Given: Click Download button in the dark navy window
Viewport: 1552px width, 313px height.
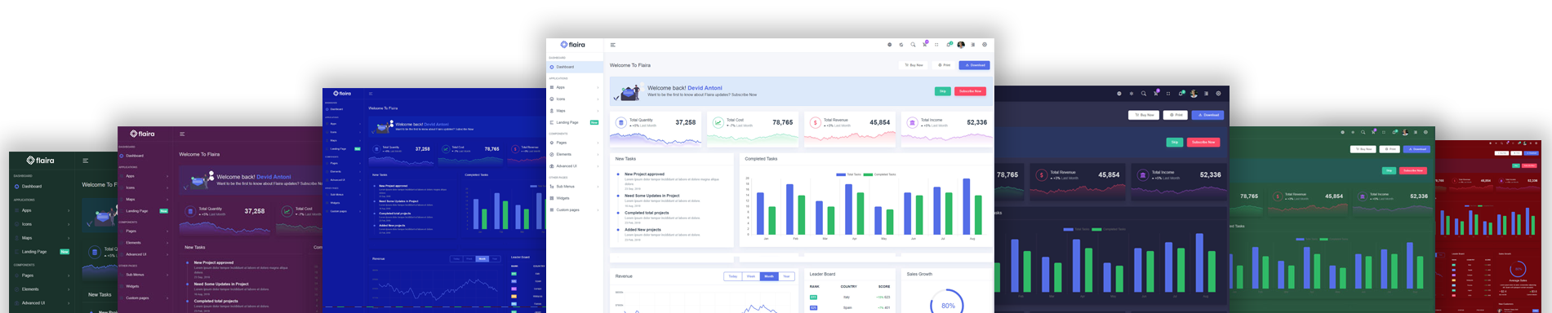Looking at the screenshot, I should [x=1207, y=115].
